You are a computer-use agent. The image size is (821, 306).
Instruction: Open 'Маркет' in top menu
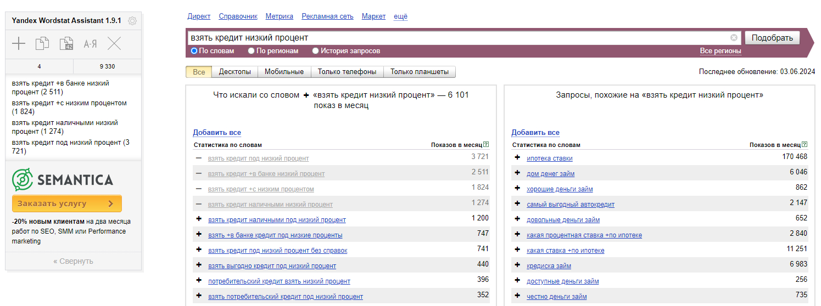pyautogui.click(x=373, y=16)
